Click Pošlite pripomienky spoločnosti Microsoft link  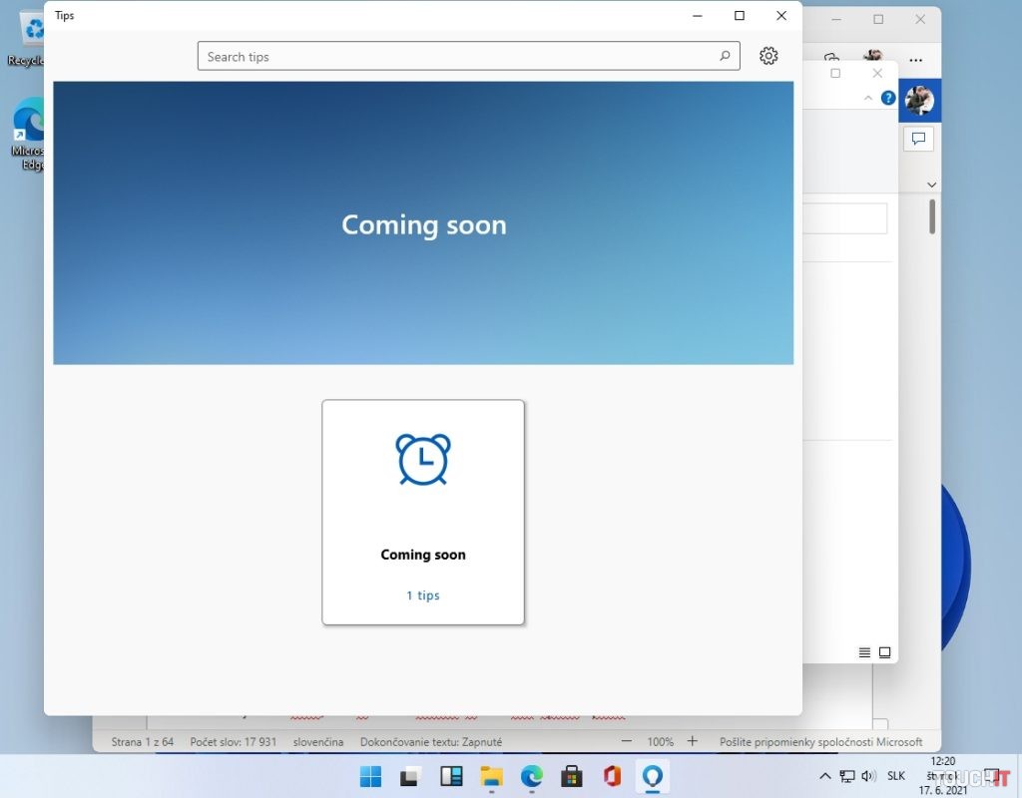(x=824, y=742)
